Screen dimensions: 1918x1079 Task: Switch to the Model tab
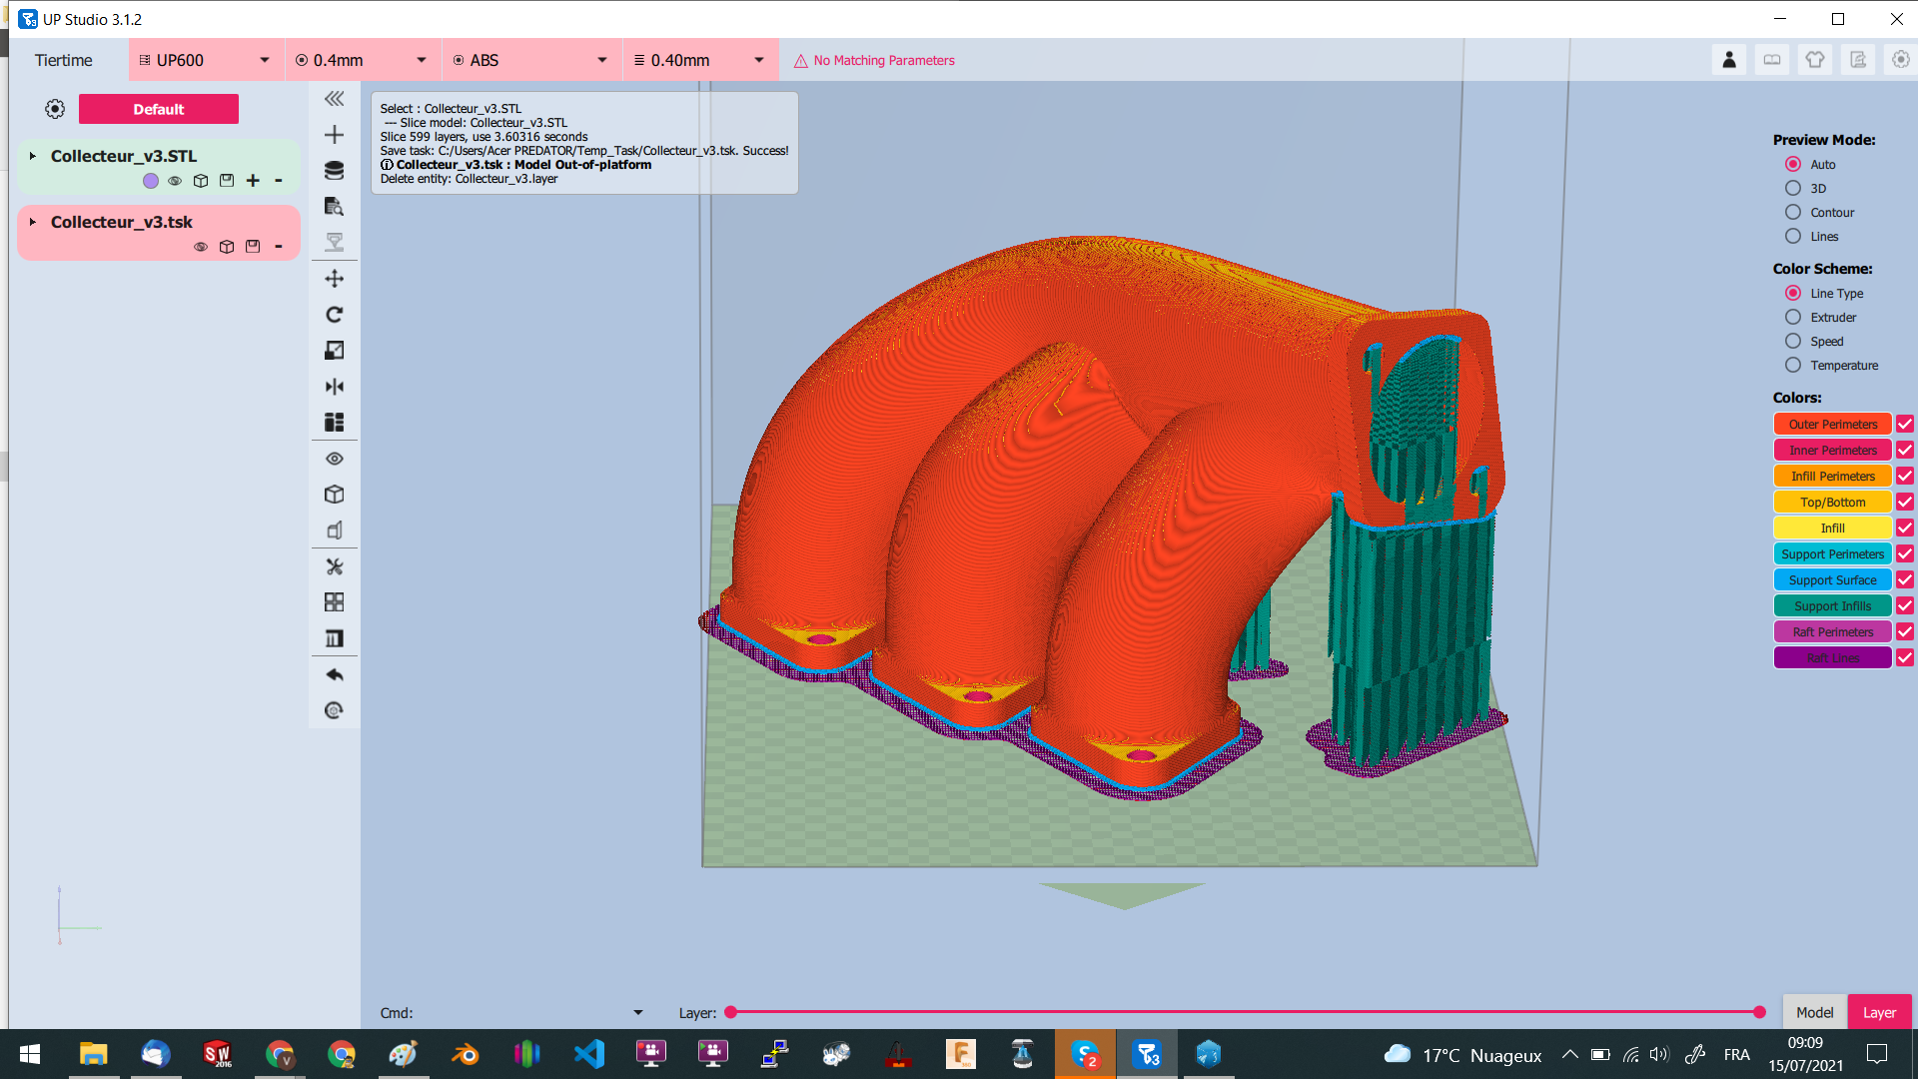[1814, 1012]
